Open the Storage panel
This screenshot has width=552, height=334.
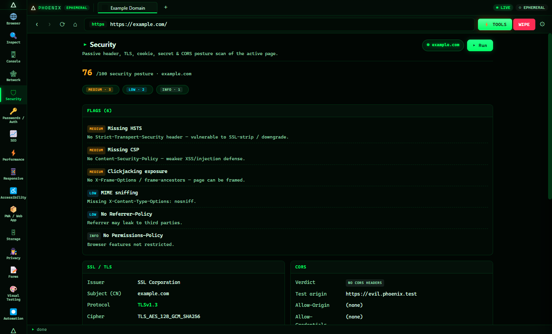(x=13, y=235)
